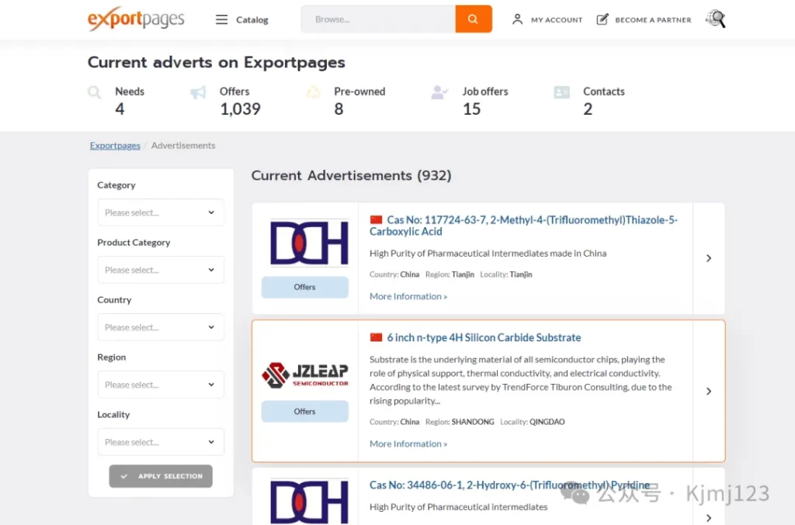
Task: Click the exportpages logo
Action: pos(136,19)
